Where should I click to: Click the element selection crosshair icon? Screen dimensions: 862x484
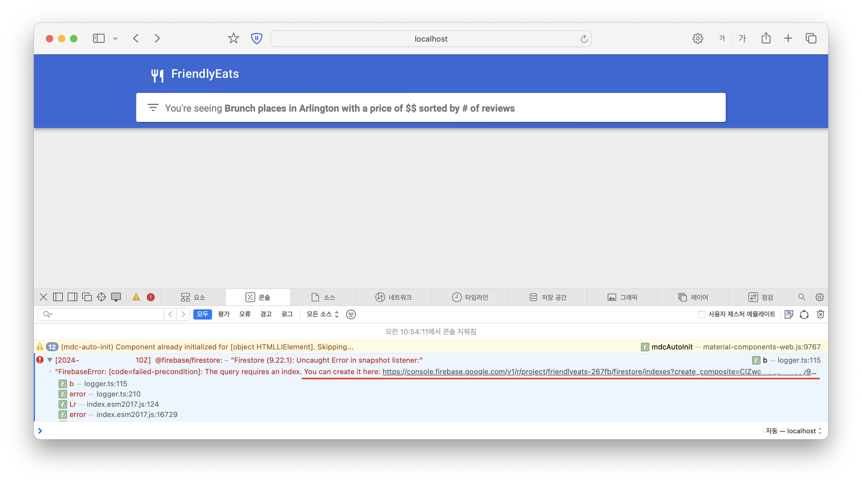tap(101, 297)
